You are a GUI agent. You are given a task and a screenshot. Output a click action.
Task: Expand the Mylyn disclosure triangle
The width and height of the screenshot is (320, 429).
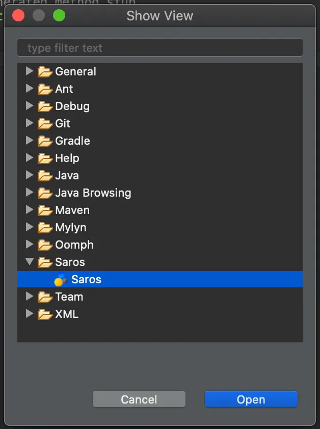pyautogui.click(x=30, y=227)
